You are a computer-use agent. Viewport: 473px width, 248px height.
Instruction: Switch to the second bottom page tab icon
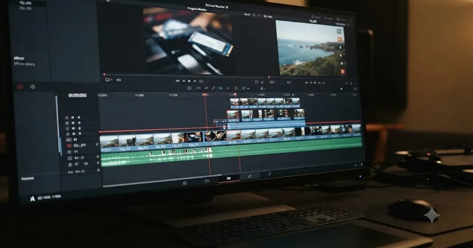point(207,181)
